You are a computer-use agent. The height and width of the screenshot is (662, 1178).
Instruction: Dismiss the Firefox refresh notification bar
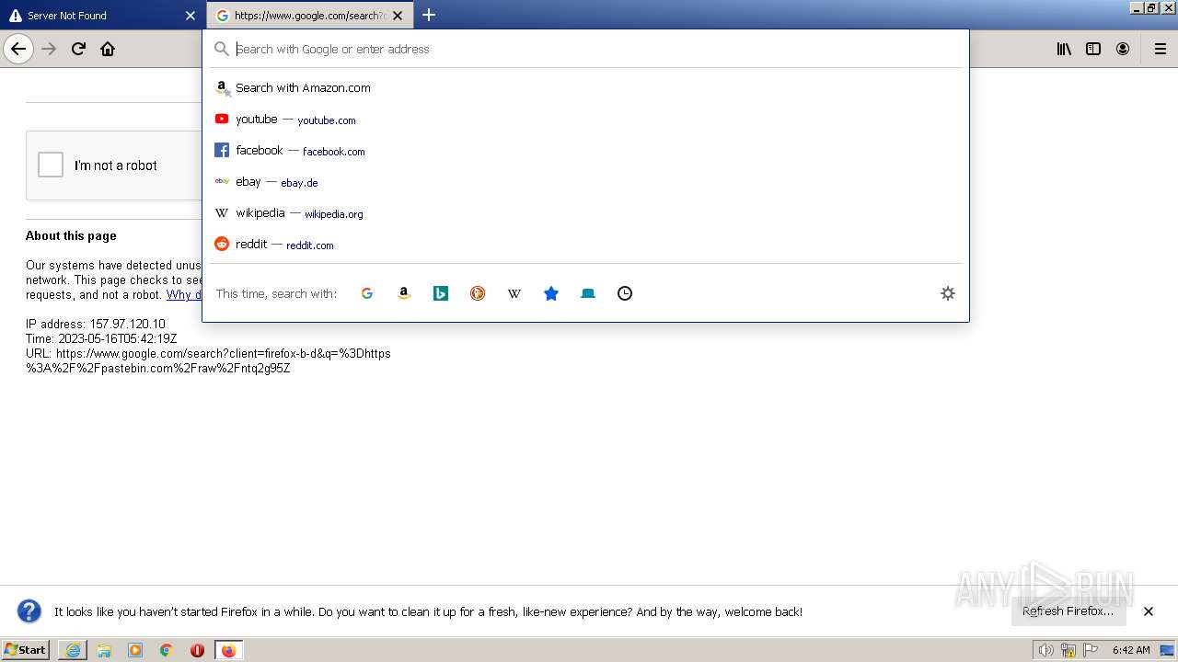coord(1149,611)
